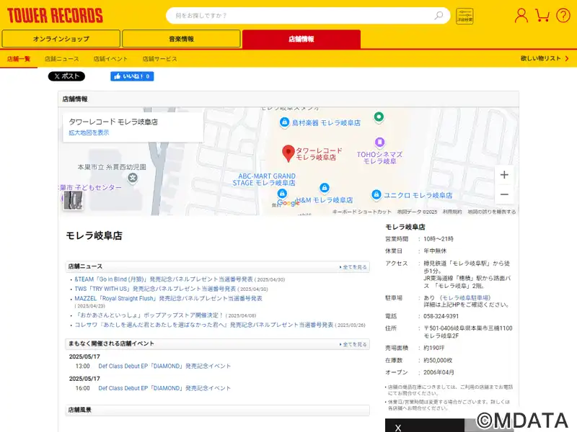Open the 店舗ニュース submenu item
Screen dimensions: 577x432
click(62, 59)
